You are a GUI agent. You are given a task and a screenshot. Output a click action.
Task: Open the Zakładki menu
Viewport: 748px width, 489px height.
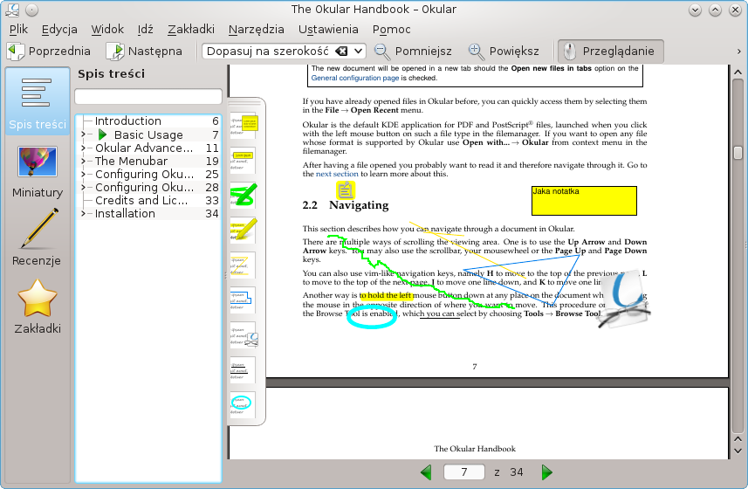coord(191,29)
